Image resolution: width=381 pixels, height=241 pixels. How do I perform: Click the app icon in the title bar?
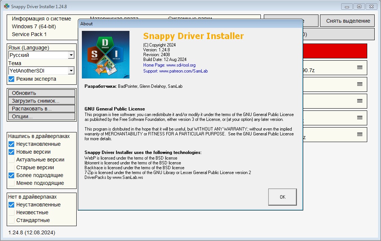pos(7,6)
